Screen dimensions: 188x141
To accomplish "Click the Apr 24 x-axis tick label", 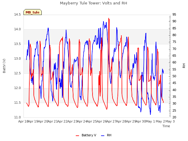I will click(82, 121).
